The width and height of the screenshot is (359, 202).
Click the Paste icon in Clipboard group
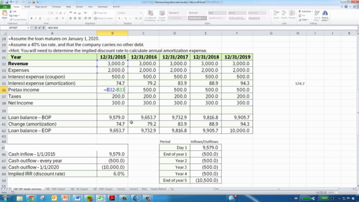[4, 13]
